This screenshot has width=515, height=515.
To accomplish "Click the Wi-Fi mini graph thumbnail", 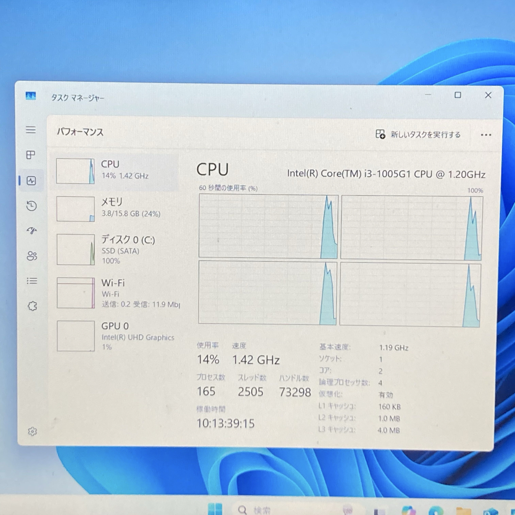I will 76,293.
